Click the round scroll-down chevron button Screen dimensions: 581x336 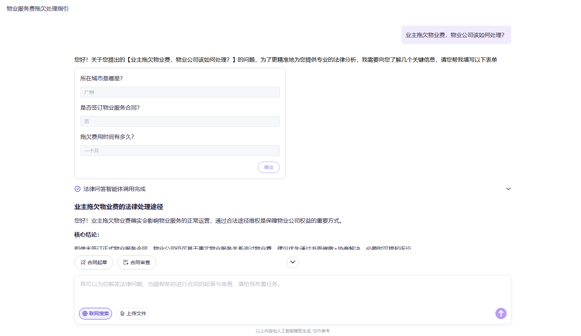(x=292, y=262)
